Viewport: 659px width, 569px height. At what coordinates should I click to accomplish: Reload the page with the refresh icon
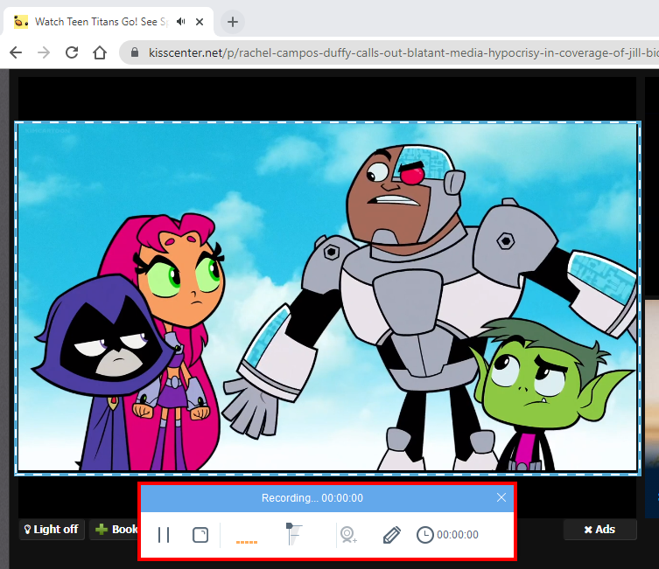pos(72,52)
